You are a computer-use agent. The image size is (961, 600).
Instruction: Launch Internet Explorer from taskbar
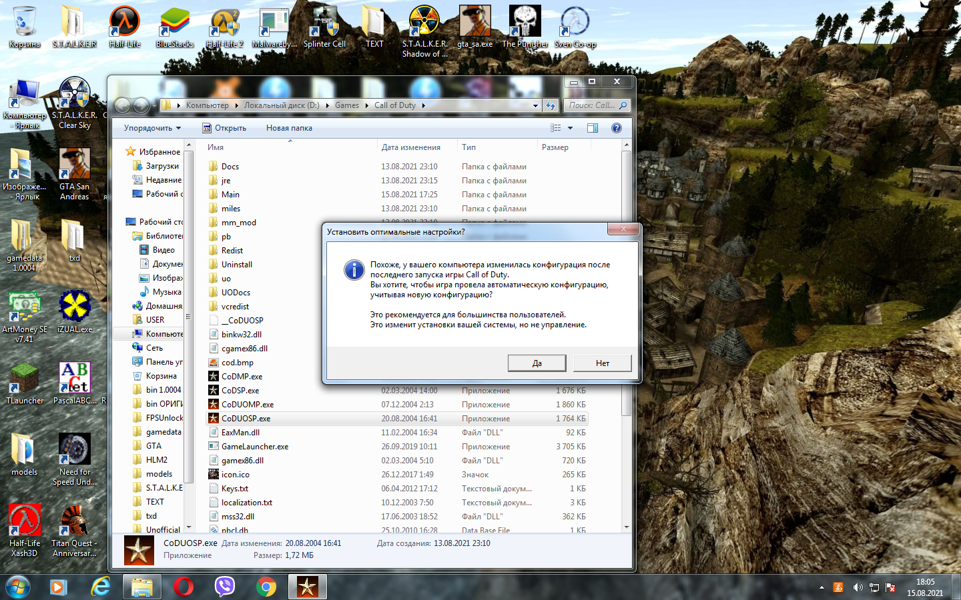(x=101, y=587)
